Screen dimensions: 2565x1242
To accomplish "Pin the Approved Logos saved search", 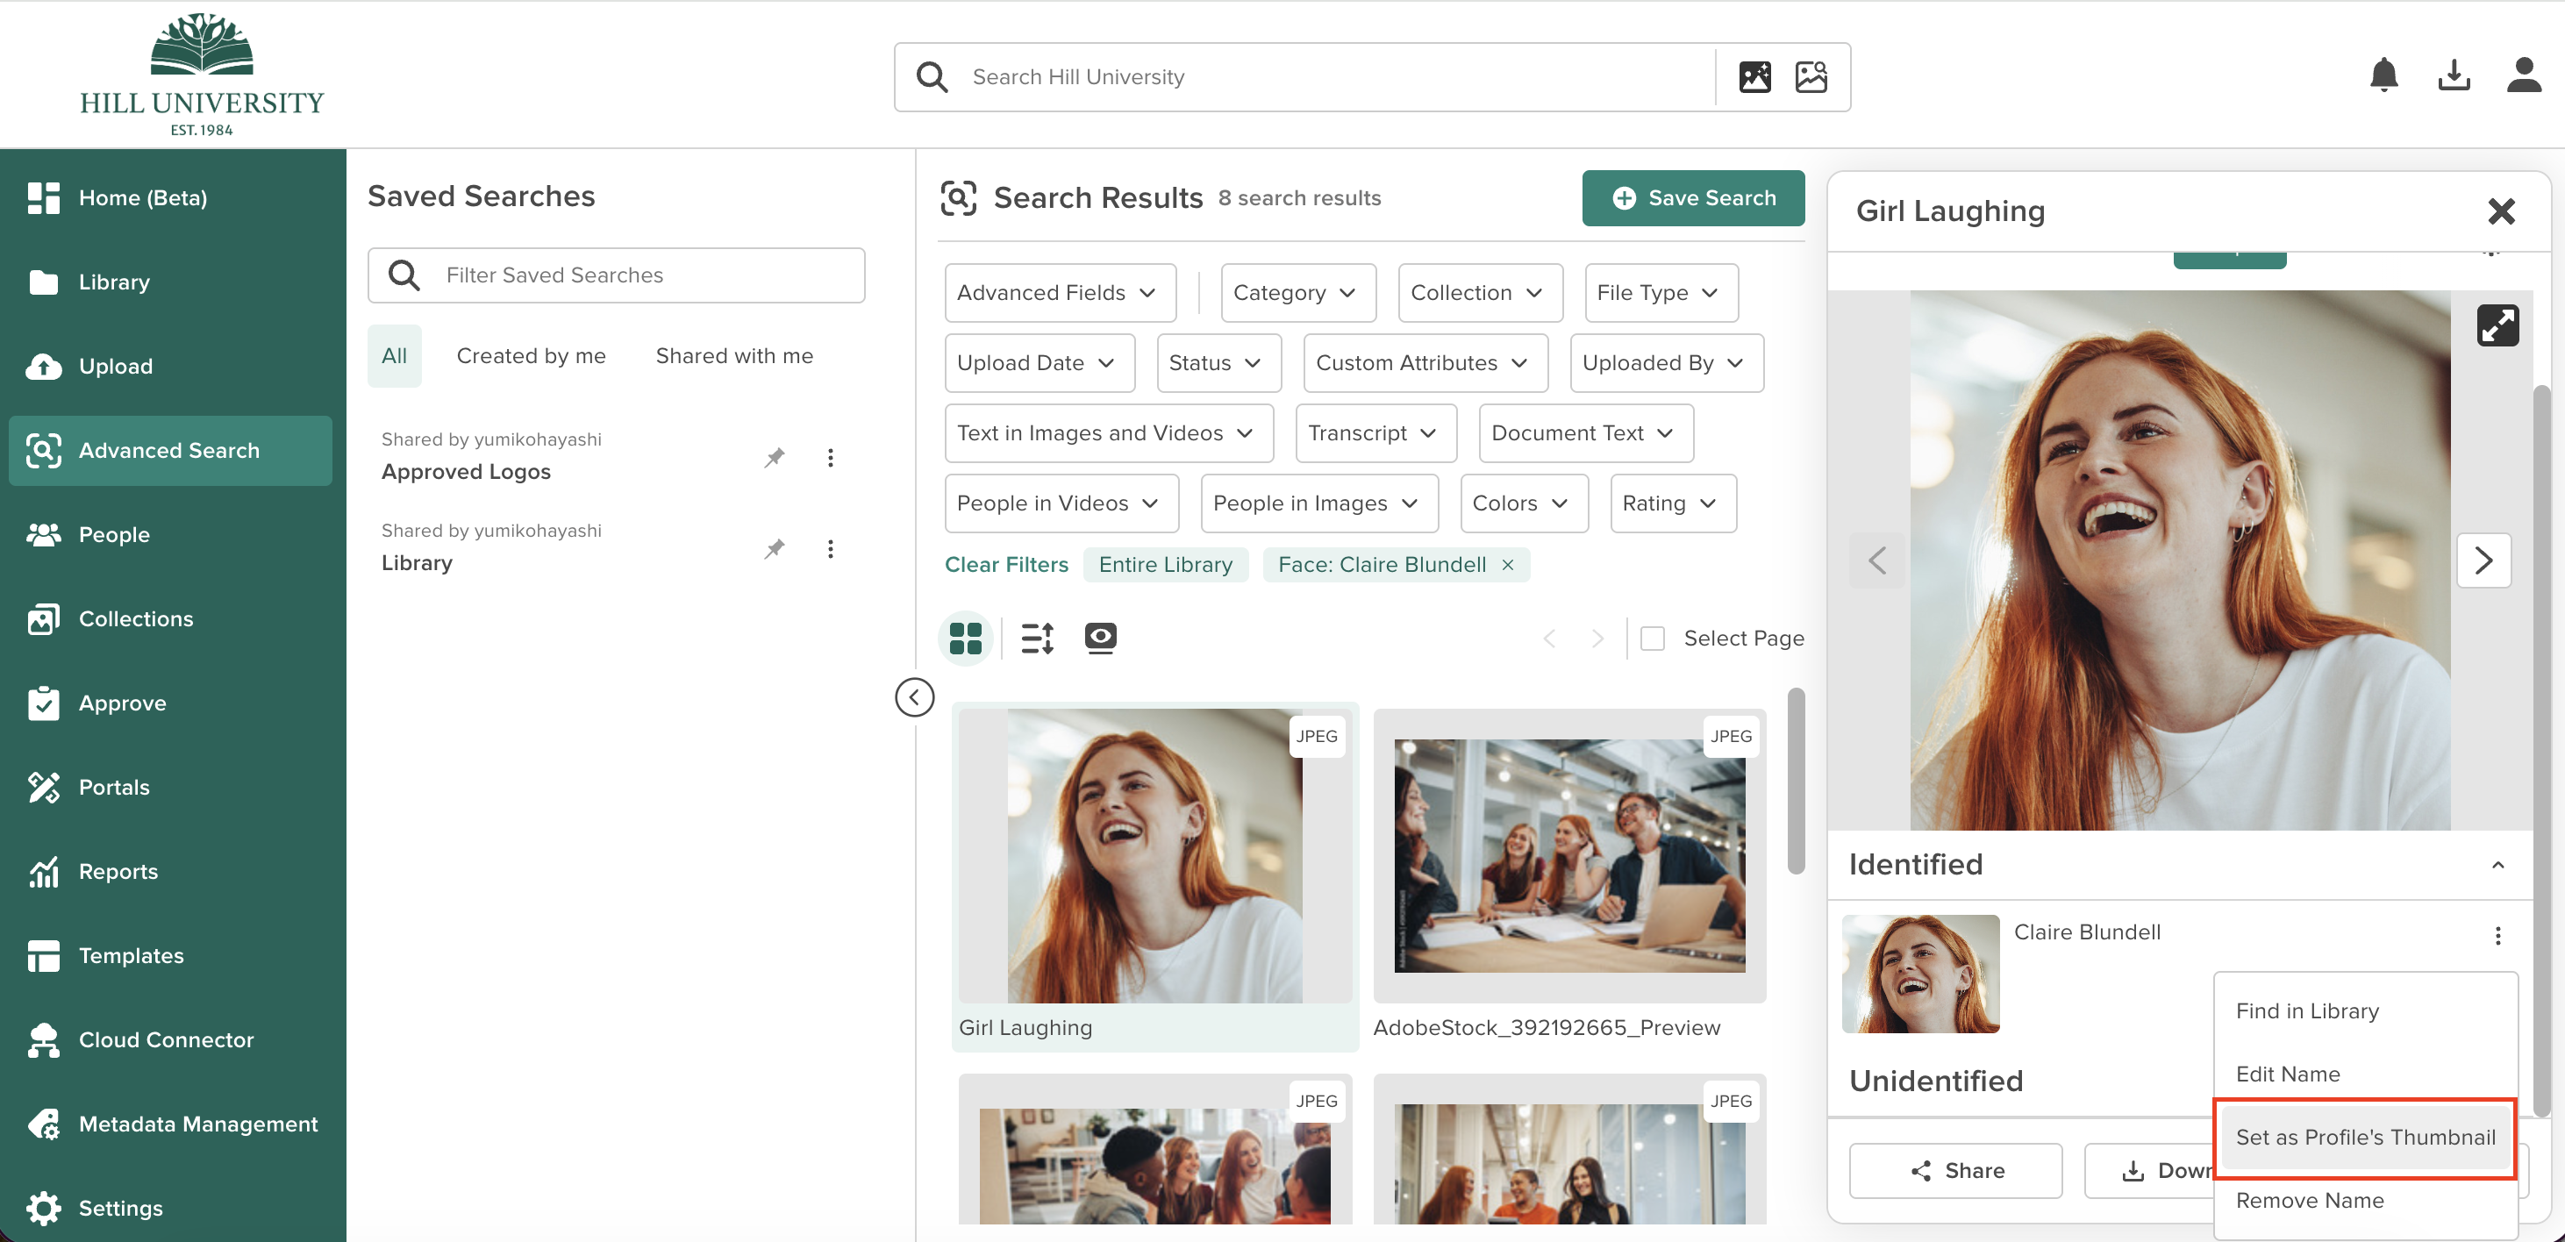I will 774,457.
